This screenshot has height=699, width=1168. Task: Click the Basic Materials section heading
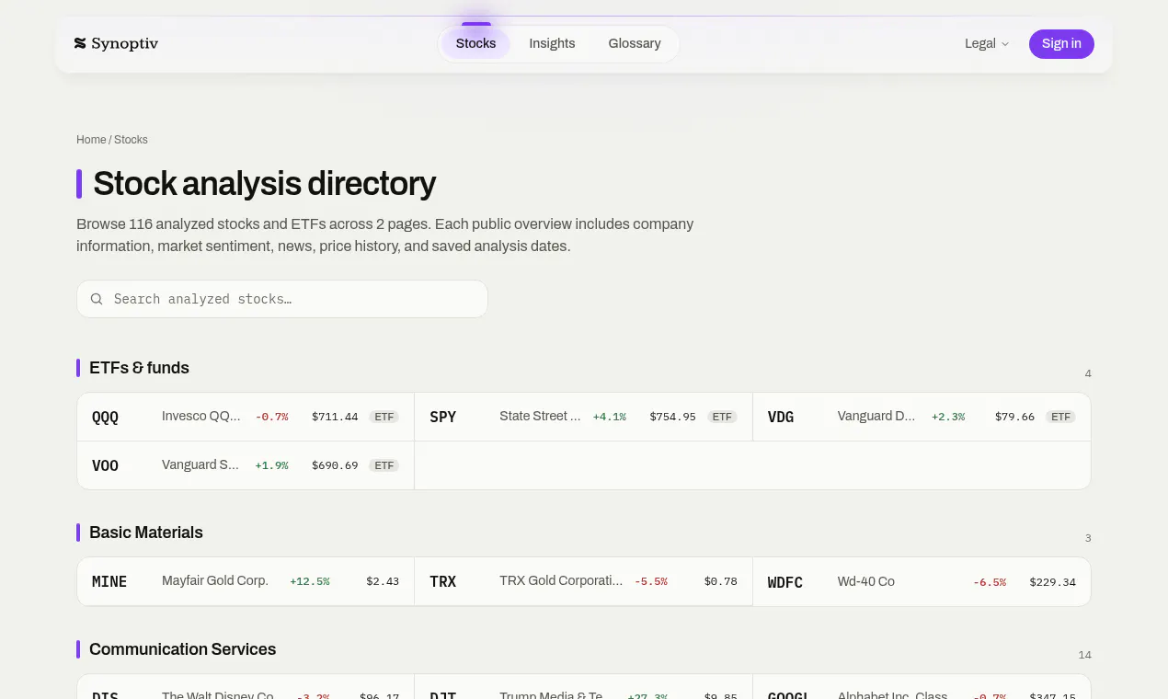click(146, 533)
